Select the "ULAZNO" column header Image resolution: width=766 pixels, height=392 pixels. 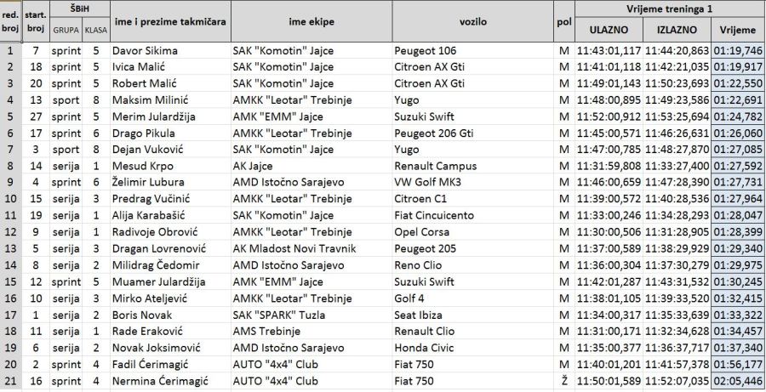click(609, 30)
